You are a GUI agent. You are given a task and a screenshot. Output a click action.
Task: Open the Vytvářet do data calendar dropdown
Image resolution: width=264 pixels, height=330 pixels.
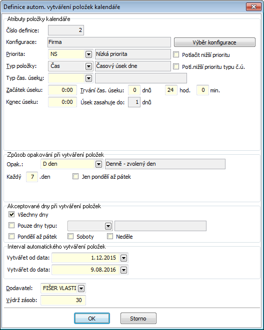click(x=123, y=270)
